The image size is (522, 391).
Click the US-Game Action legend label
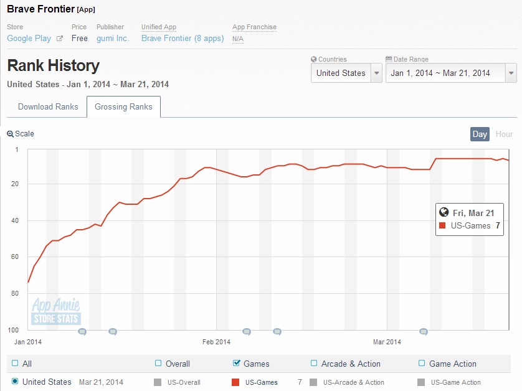coord(456,382)
